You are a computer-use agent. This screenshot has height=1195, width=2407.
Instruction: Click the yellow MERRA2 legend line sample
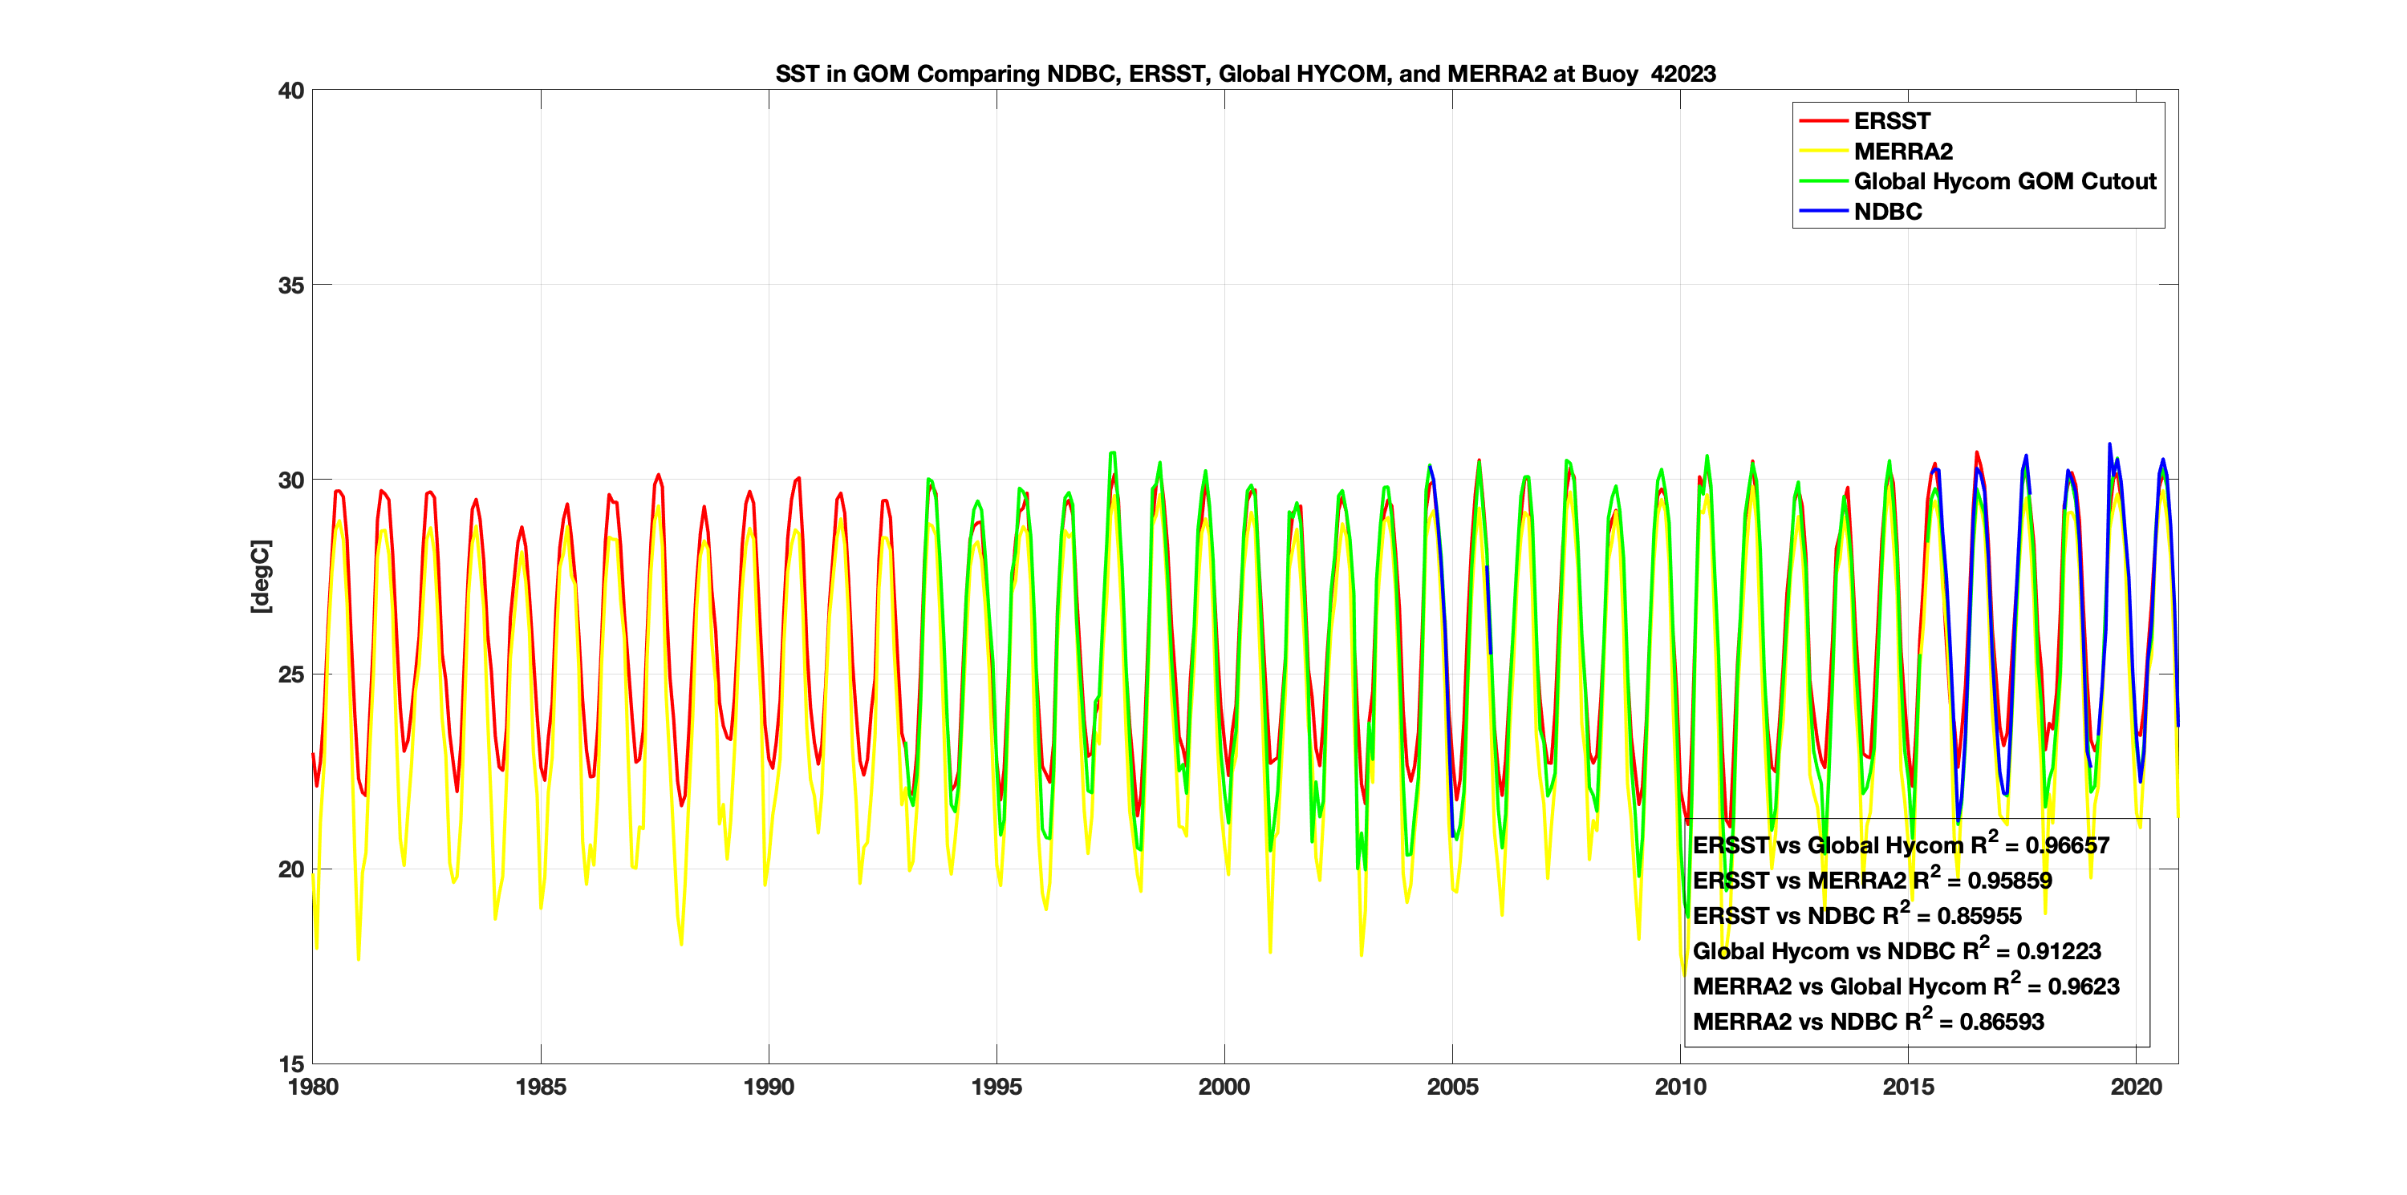click(x=1823, y=152)
